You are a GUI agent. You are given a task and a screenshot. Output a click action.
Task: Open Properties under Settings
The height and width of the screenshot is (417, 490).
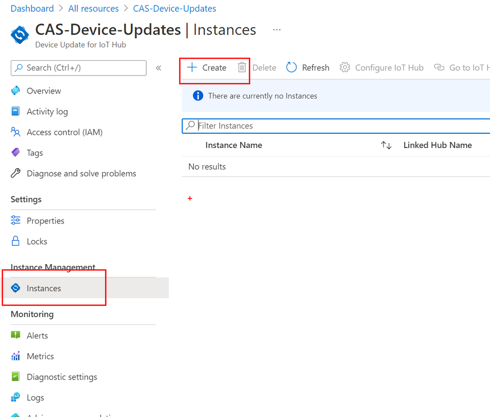click(45, 221)
